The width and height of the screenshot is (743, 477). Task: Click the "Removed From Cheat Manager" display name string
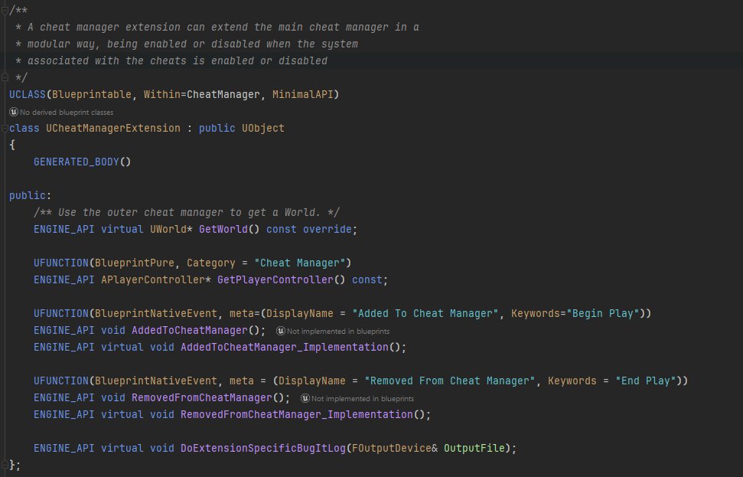(450, 381)
